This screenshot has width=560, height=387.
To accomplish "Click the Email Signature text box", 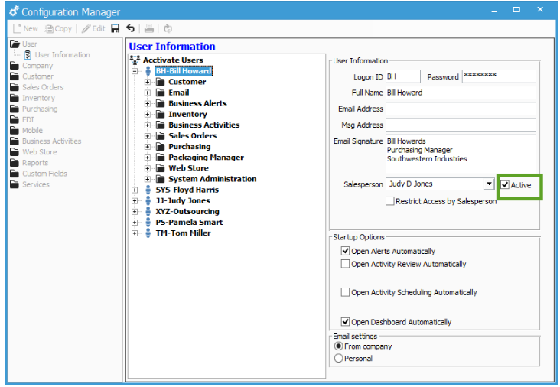I will [461, 154].
